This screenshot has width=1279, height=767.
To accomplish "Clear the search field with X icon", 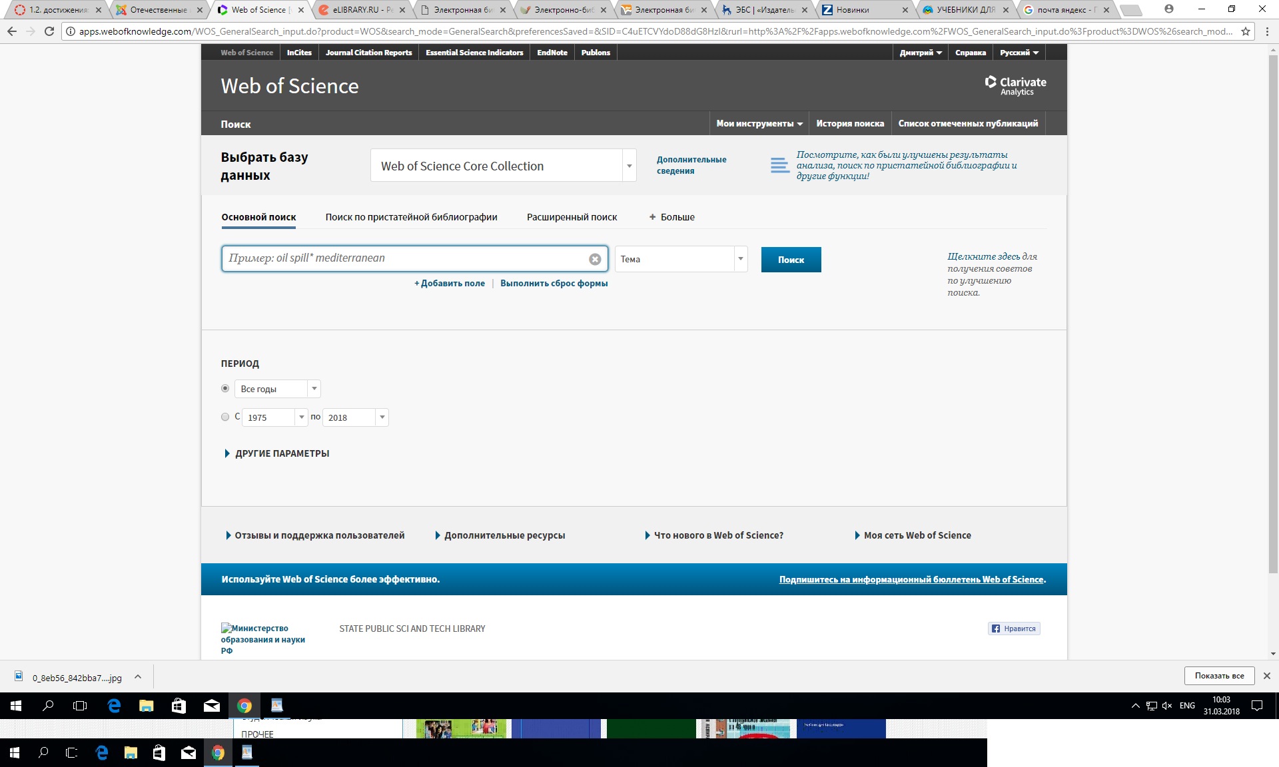I will pyautogui.click(x=595, y=260).
